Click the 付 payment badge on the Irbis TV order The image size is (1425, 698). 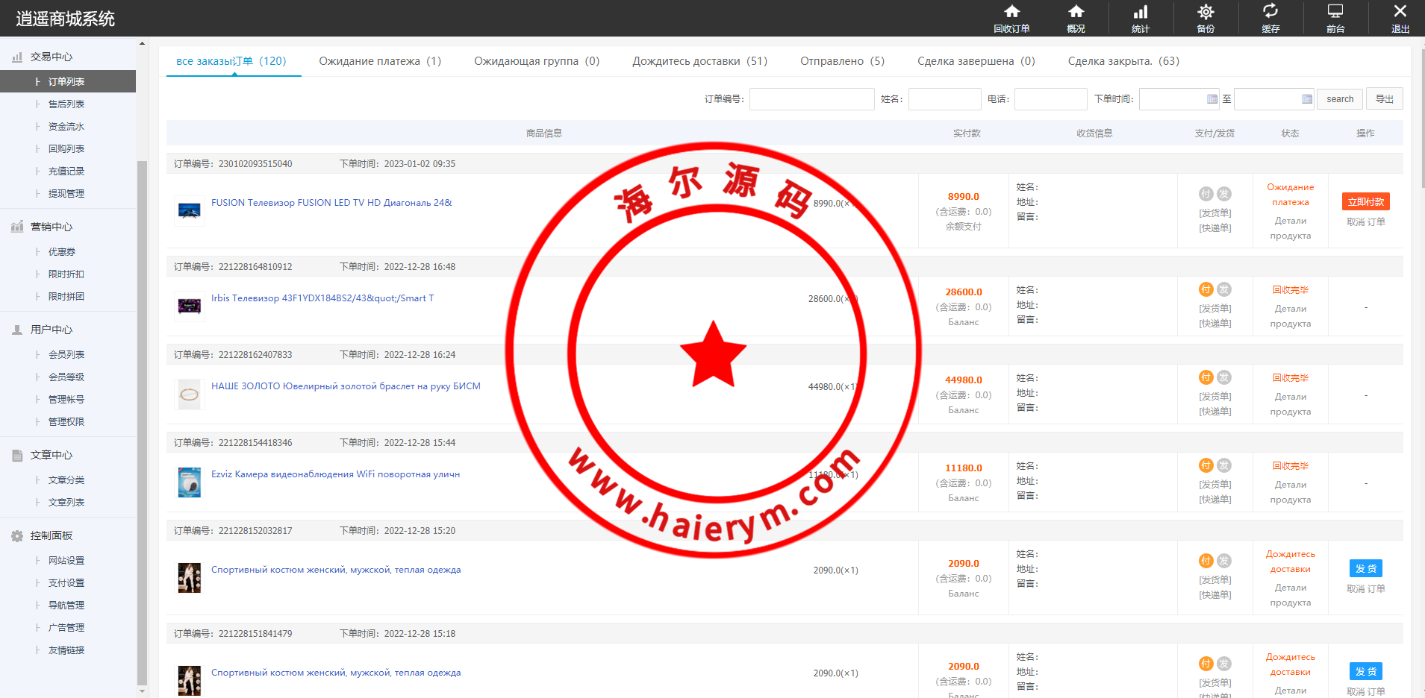point(1205,289)
